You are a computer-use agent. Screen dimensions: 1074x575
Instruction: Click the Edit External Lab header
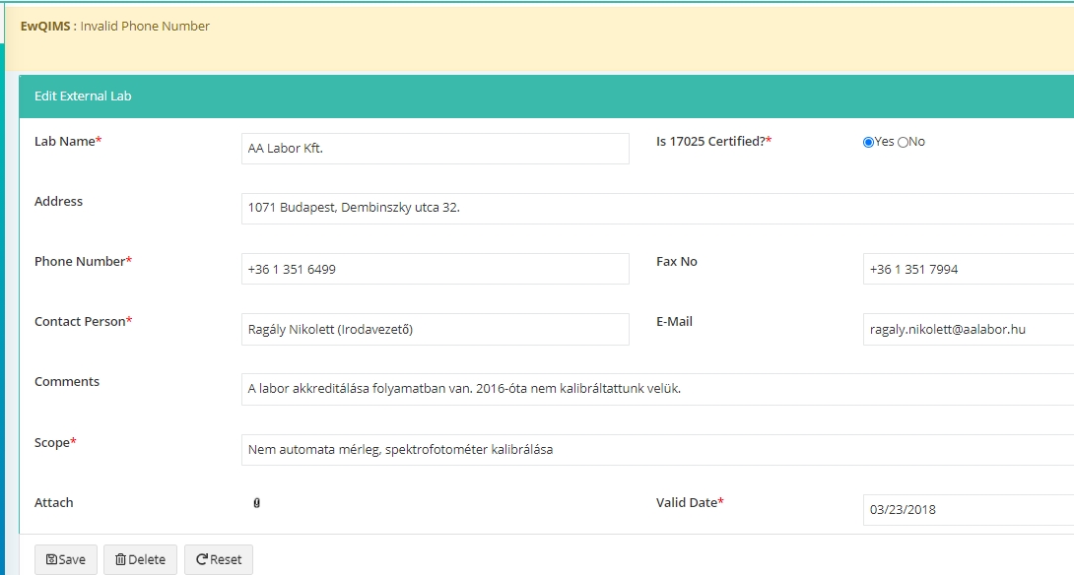[83, 96]
